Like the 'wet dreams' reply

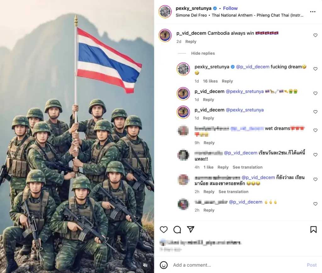[315, 130]
